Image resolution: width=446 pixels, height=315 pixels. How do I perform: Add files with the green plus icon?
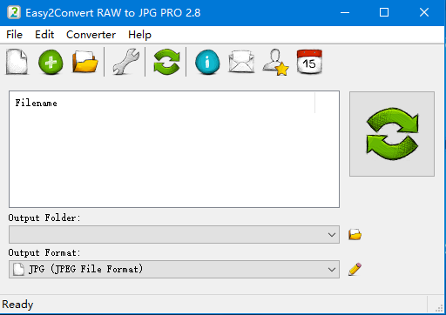tap(51, 62)
